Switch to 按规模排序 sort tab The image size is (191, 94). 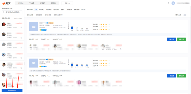tap(39, 15)
